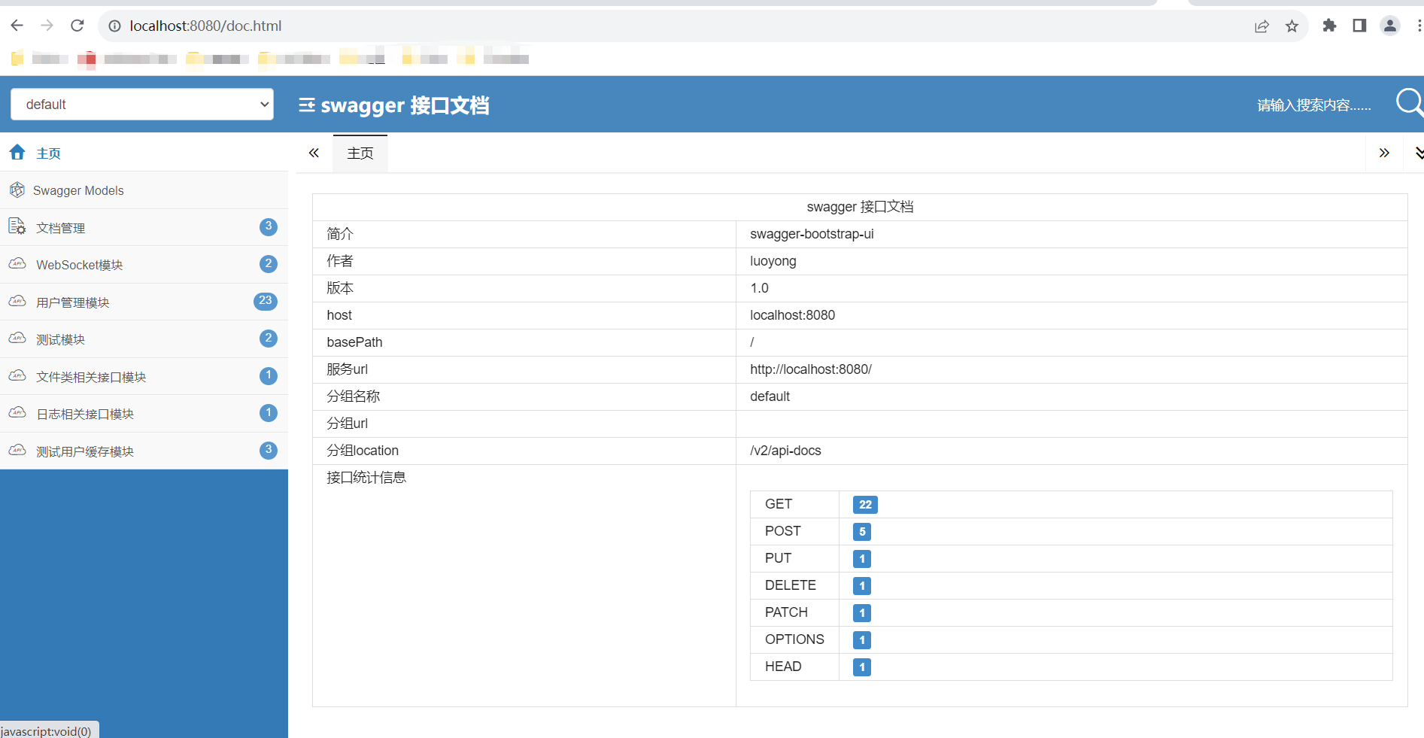
Task: Click the home icon next to 主页
Action: tap(17, 153)
